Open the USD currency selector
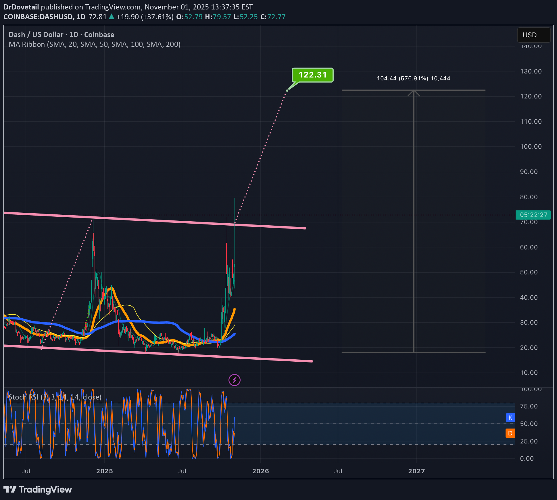This screenshot has height=500, width=557. [533, 35]
